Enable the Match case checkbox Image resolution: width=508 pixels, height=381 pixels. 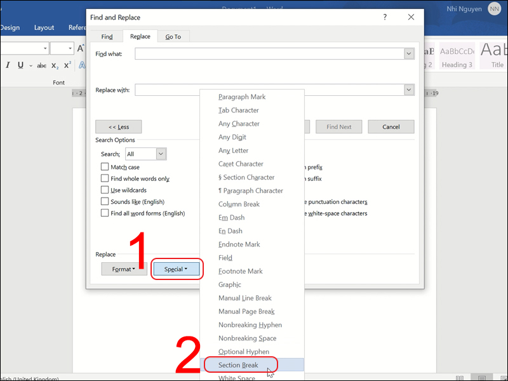(105, 167)
